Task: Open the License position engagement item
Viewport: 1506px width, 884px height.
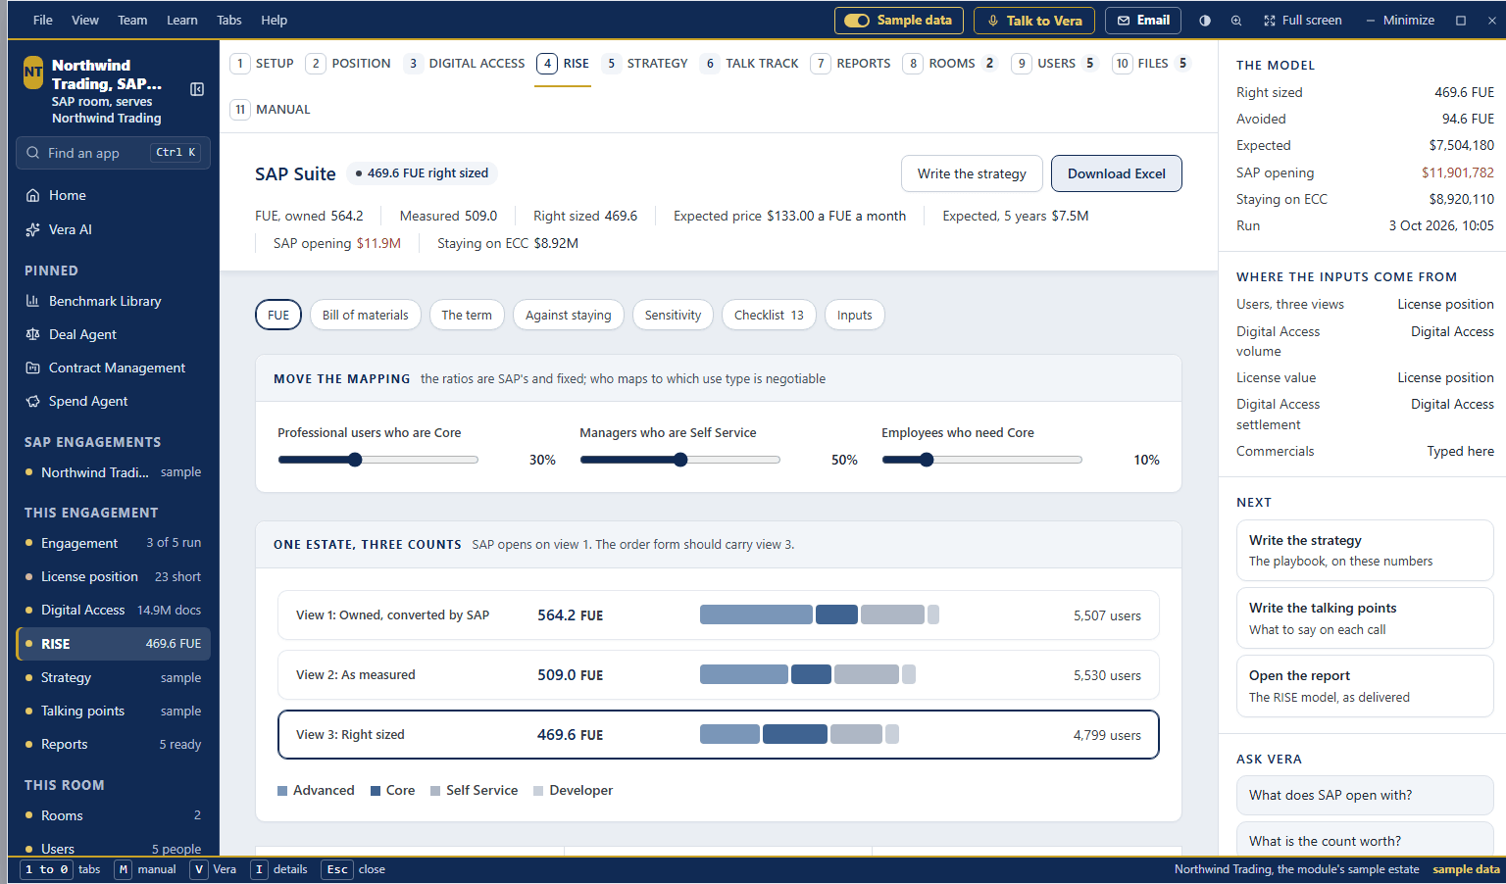Action: click(114, 576)
